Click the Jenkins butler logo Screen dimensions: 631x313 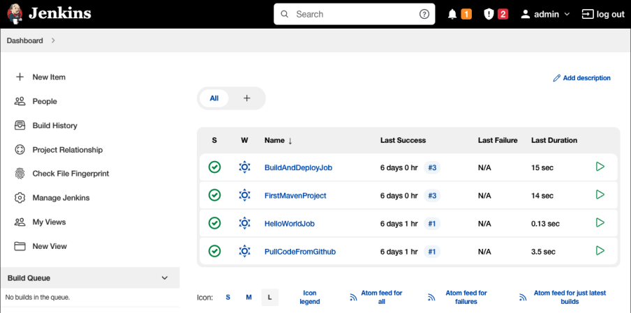pyautogui.click(x=15, y=14)
